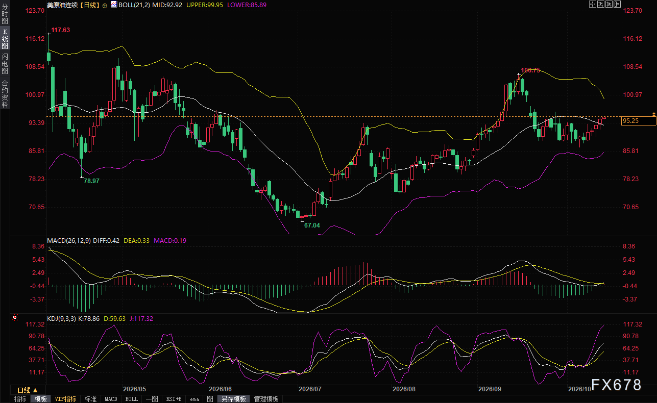The image size is (657, 403).
Task: Click the 95.25 current price label
Action: (x=639, y=121)
